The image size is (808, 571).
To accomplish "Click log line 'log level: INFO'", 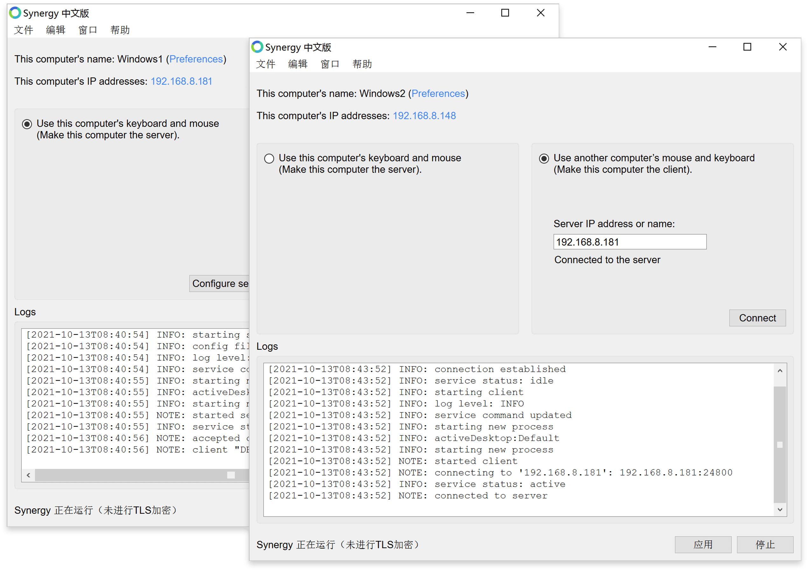I will [396, 404].
